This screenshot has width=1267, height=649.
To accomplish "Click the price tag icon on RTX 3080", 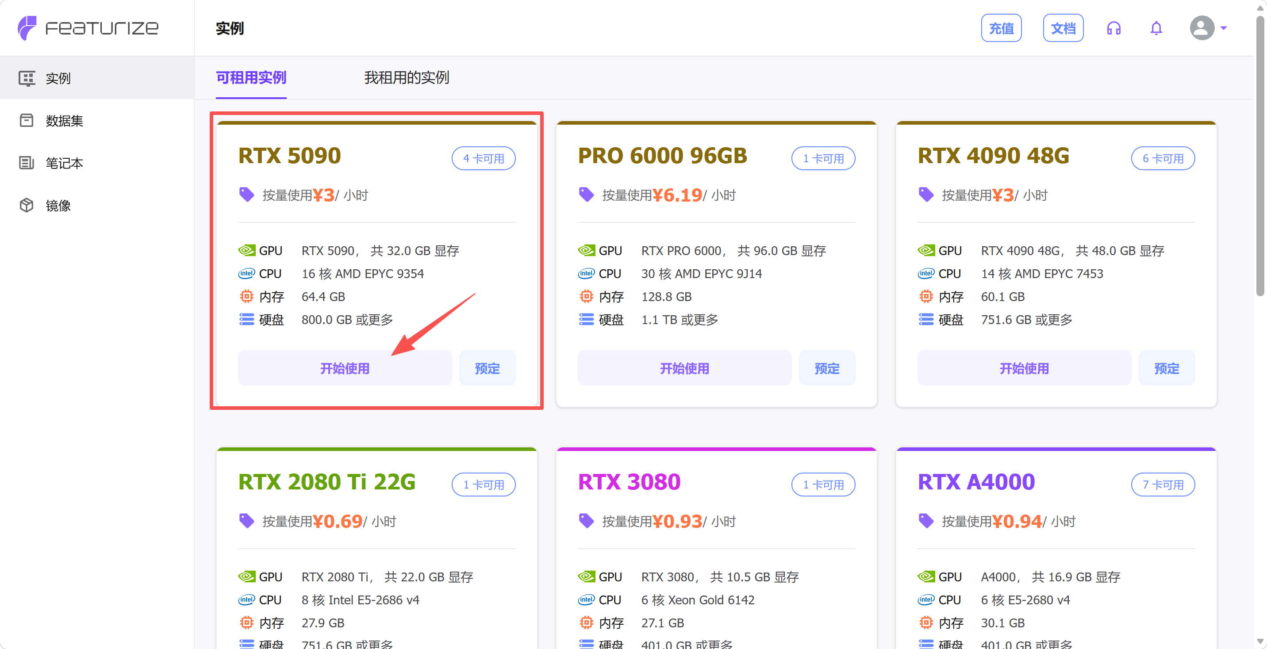I will coord(586,521).
